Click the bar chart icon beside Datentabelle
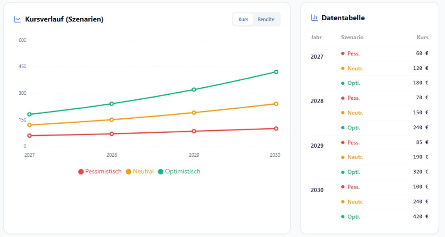445x237 pixels. (314, 18)
